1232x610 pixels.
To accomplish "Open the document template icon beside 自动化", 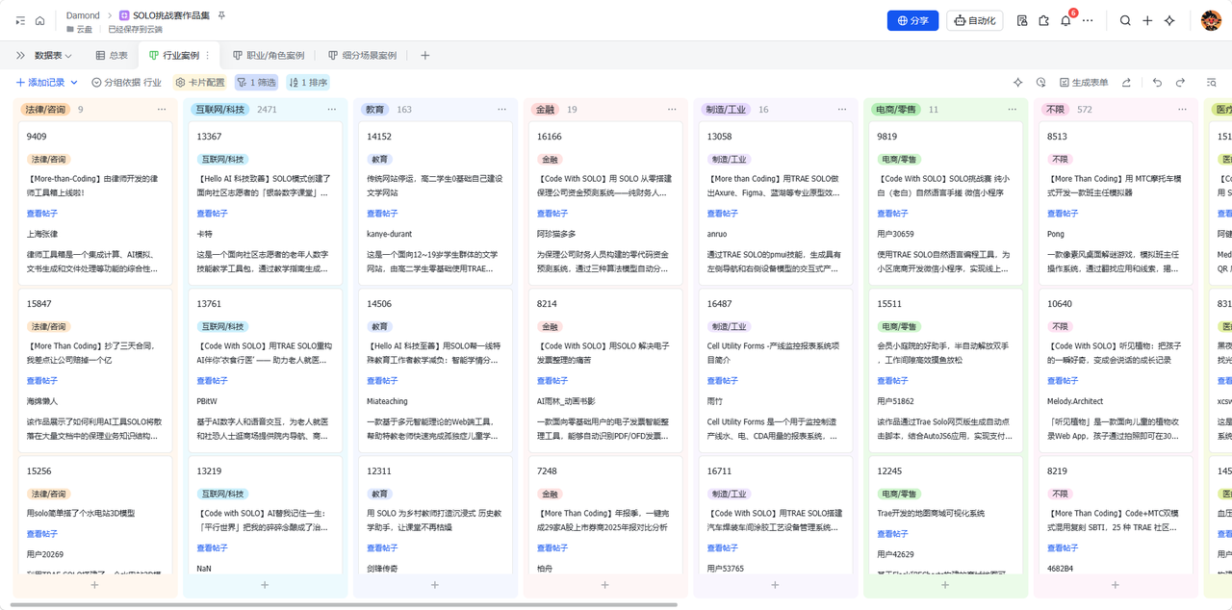I will 1022,20.
